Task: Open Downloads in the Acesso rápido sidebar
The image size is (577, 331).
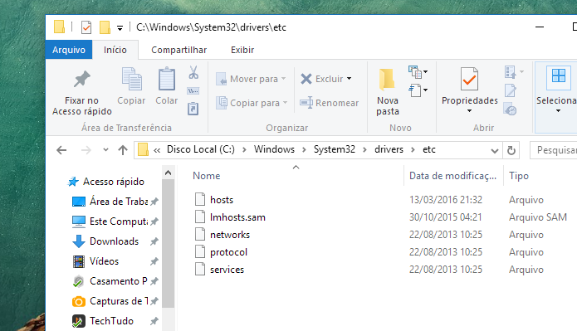Action: tap(114, 241)
